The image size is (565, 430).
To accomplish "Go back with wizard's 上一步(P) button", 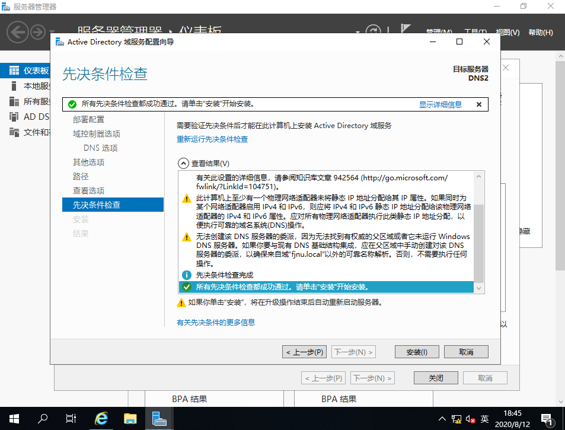I will pos(304,352).
